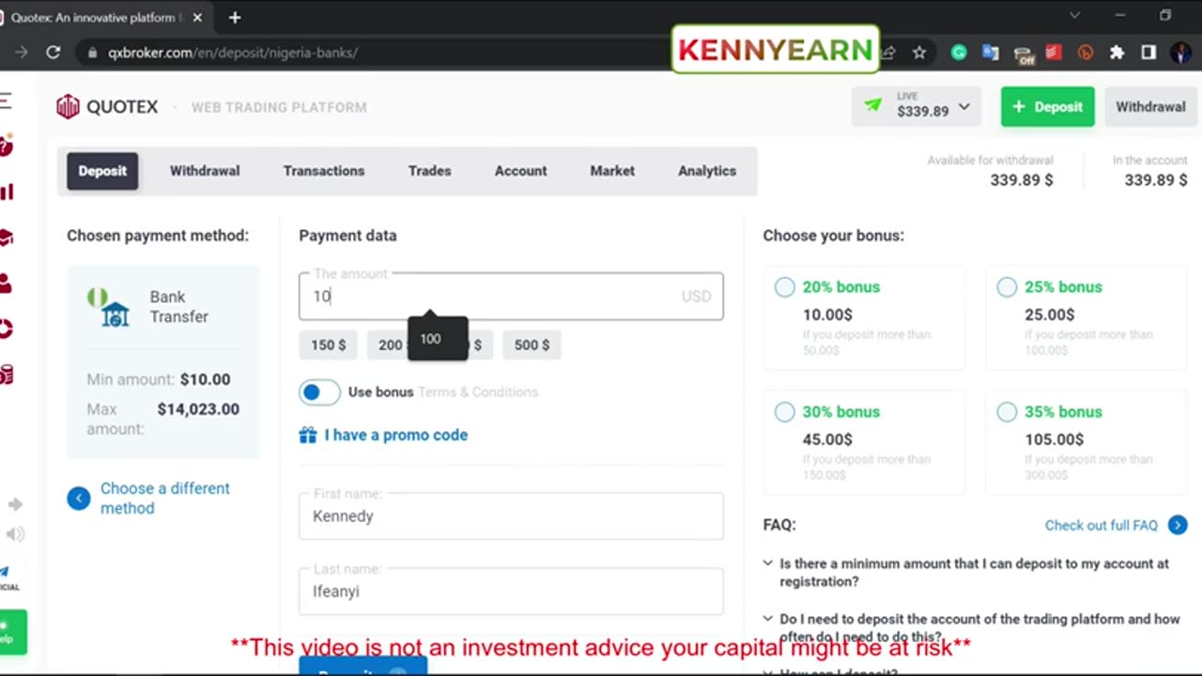Choose the 150 $ quick amount

coord(329,345)
